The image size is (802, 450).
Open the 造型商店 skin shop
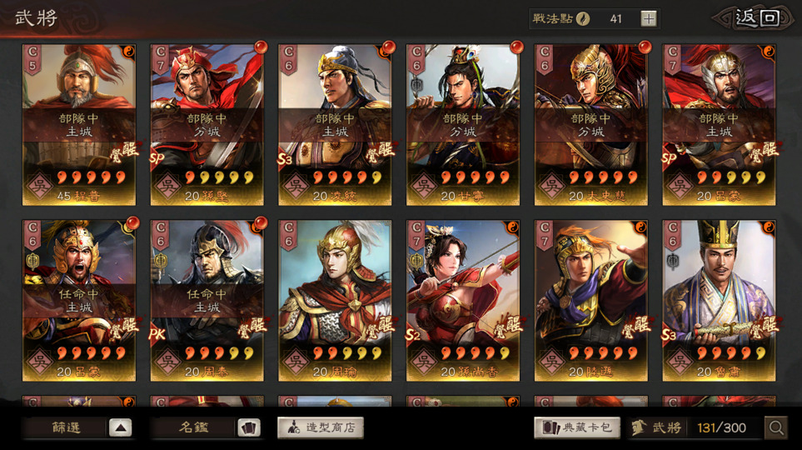(320, 427)
